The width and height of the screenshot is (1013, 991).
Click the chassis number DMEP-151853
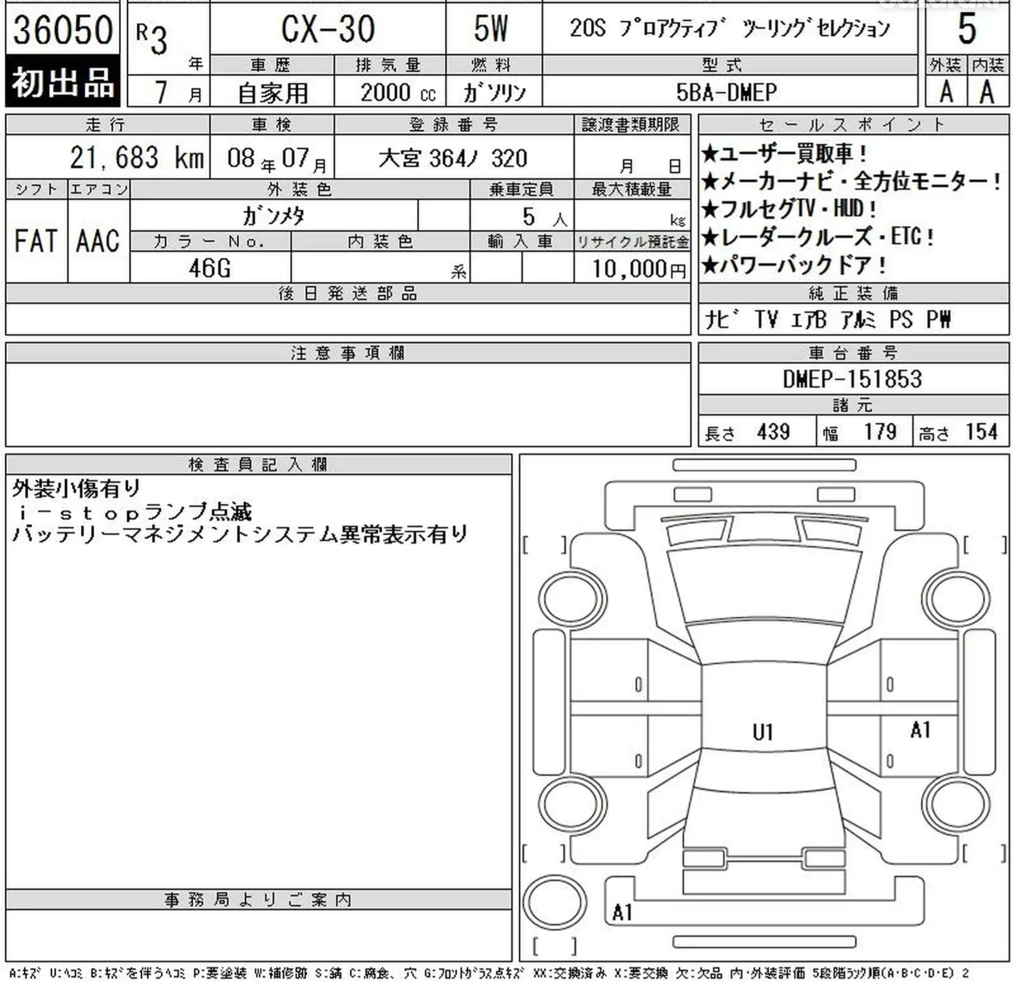(x=852, y=379)
